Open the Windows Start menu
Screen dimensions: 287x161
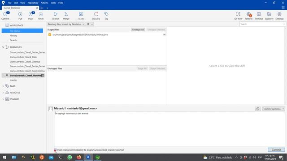pyautogui.click(x=4, y=157)
